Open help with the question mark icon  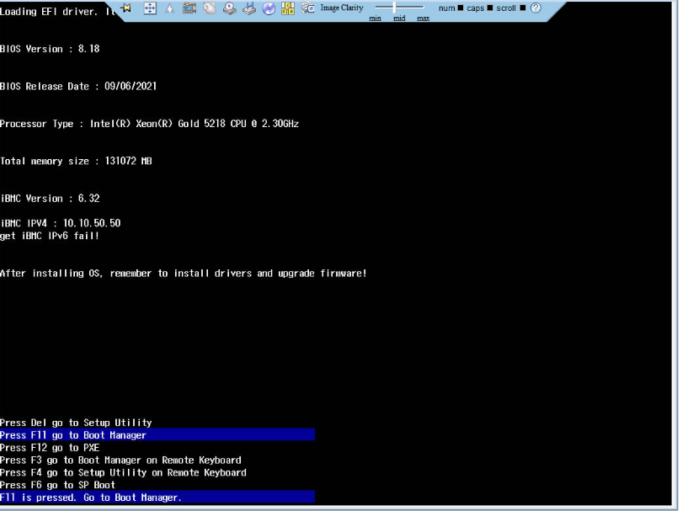[x=535, y=8]
